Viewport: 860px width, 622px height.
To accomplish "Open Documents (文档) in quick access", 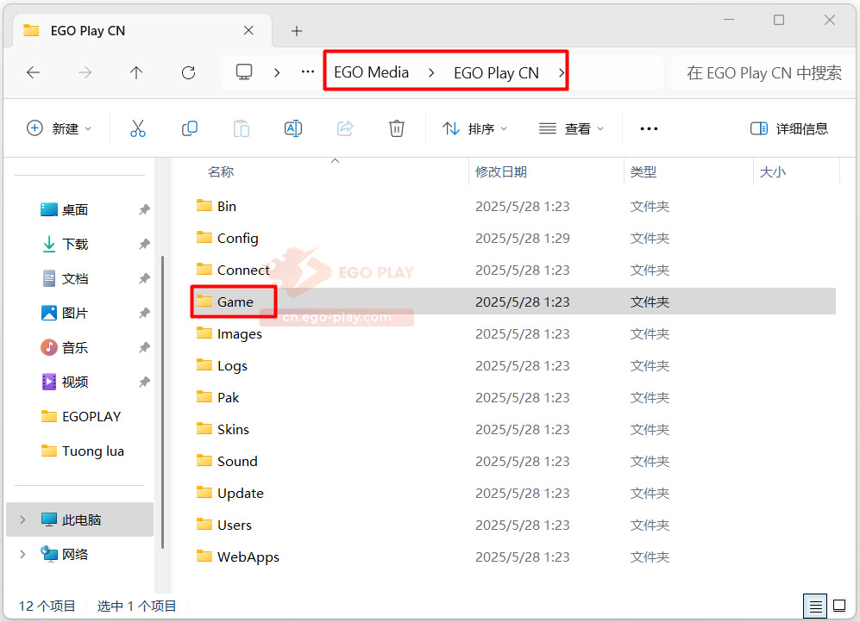I will tap(64, 279).
